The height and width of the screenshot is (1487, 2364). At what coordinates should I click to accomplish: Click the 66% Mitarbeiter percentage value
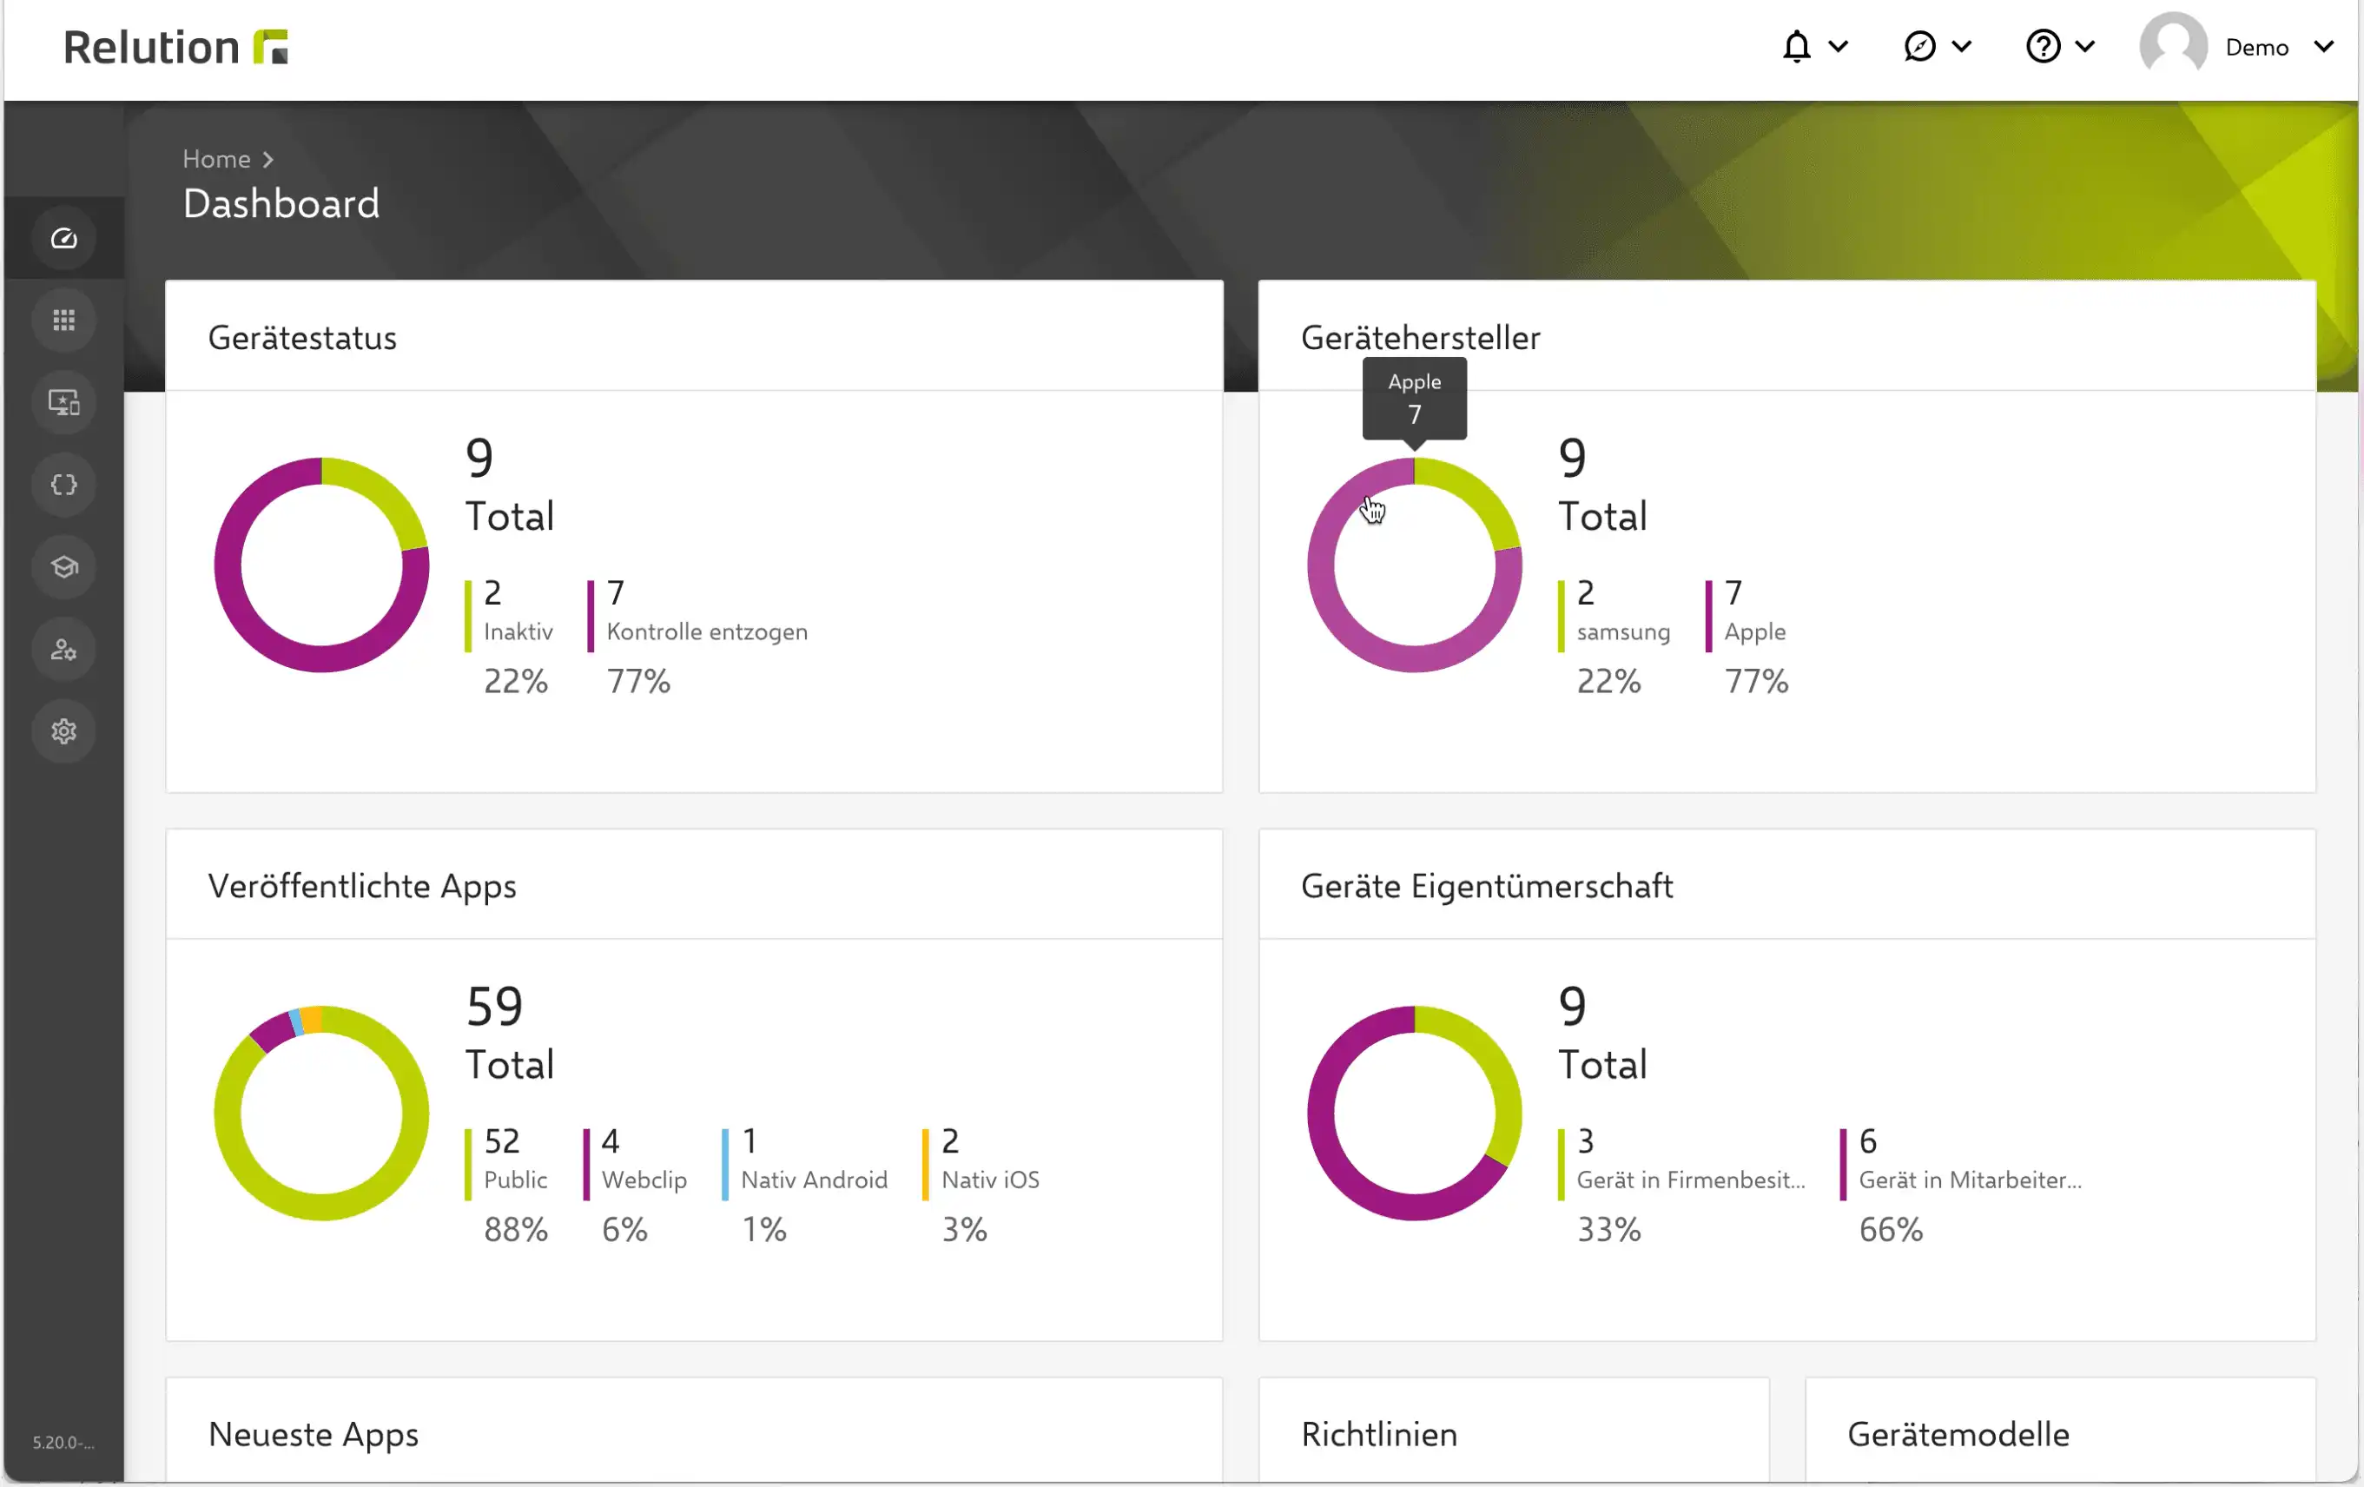[1891, 1230]
